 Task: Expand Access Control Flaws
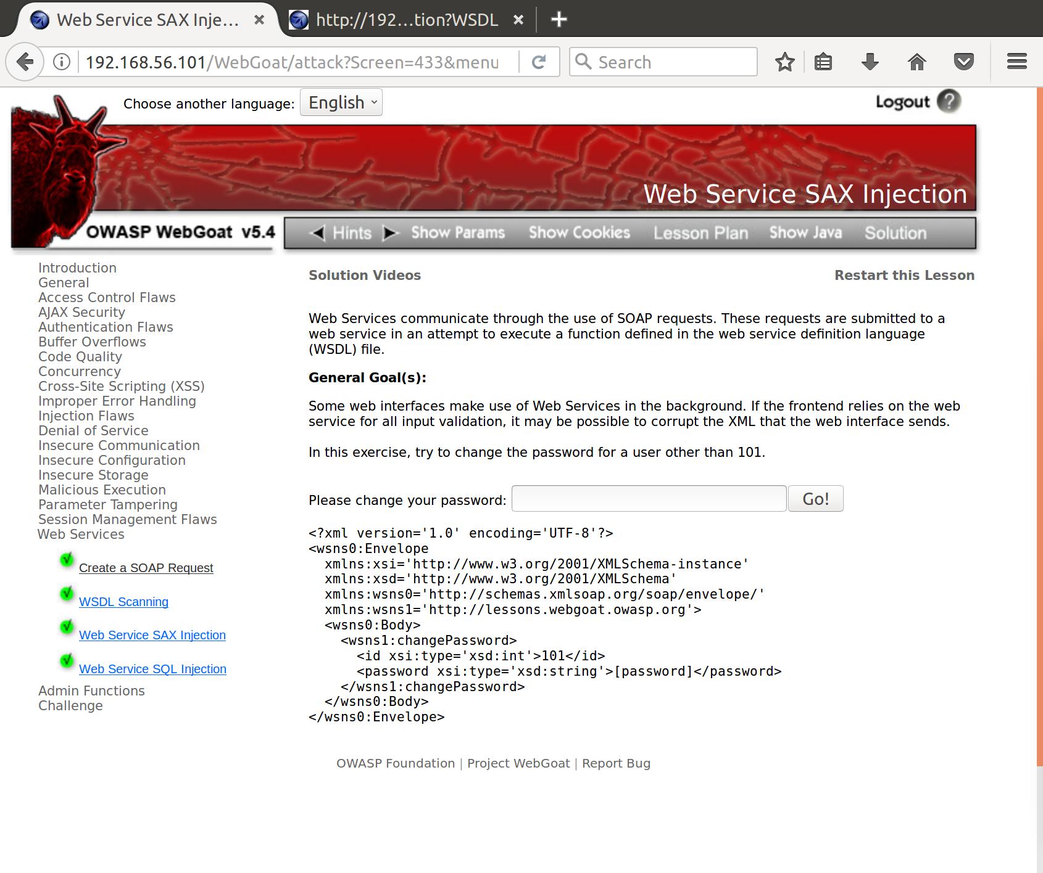pyautogui.click(x=107, y=298)
